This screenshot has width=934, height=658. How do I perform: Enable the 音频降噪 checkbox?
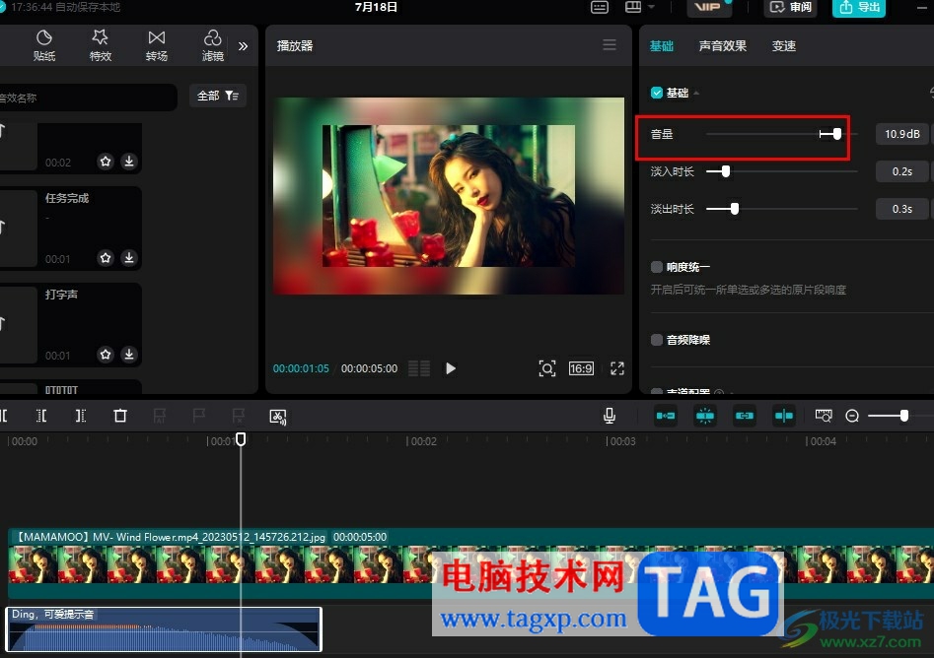click(657, 340)
